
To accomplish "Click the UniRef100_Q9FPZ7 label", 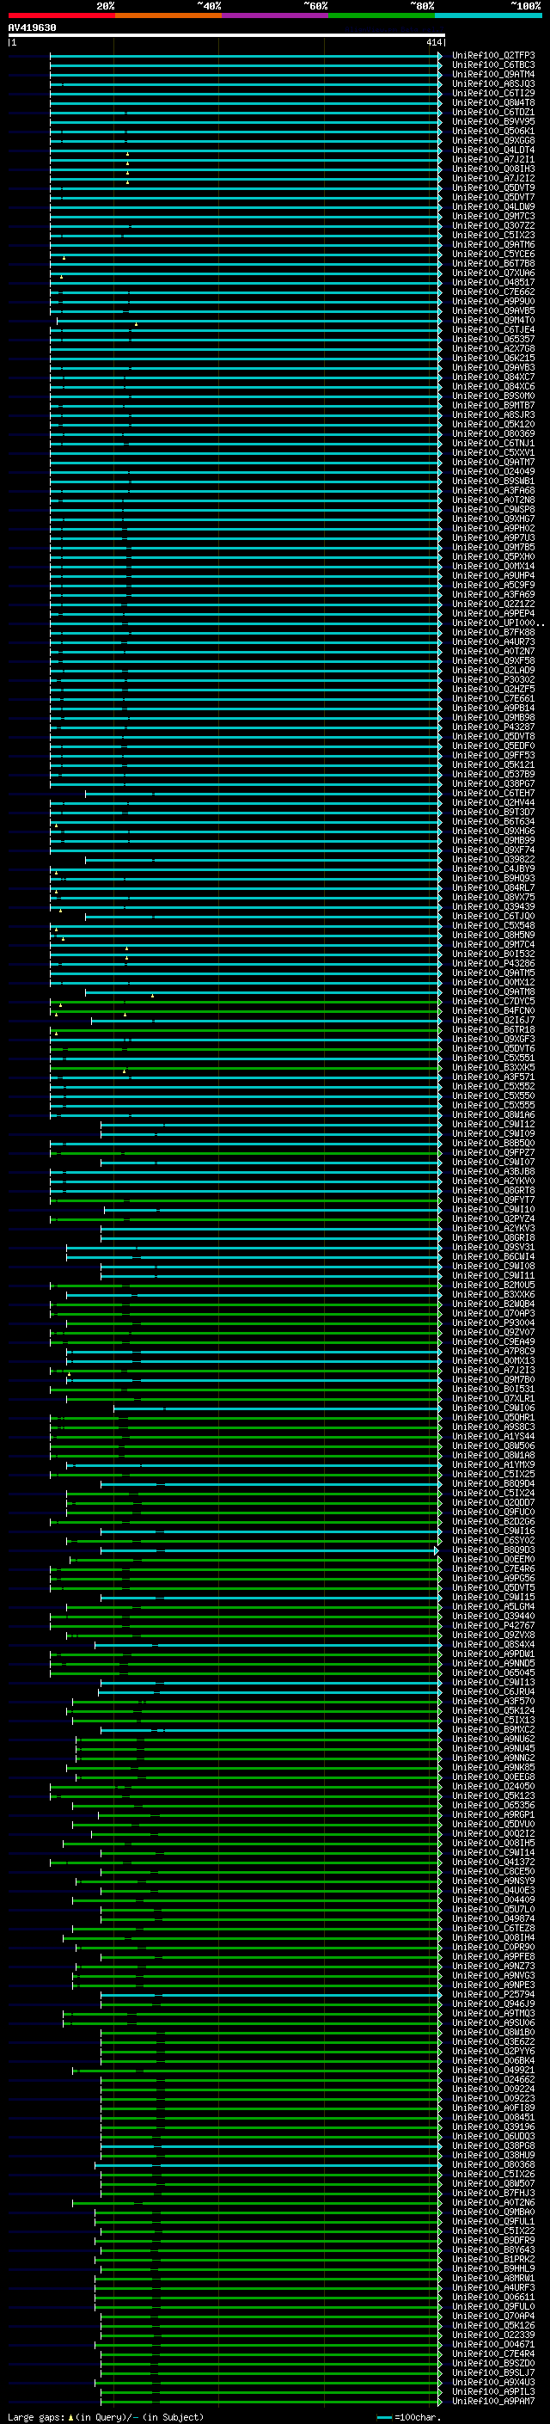I will tap(493, 1153).
